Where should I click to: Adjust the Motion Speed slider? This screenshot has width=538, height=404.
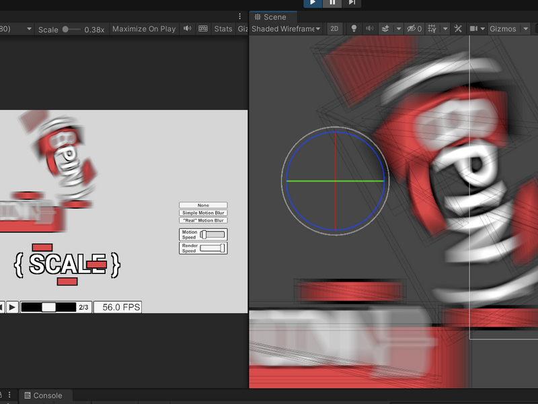[213, 234]
